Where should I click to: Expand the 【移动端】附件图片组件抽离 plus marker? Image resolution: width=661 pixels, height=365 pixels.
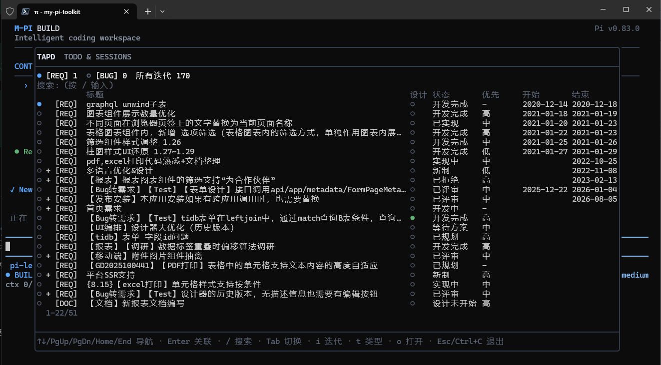click(48, 256)
